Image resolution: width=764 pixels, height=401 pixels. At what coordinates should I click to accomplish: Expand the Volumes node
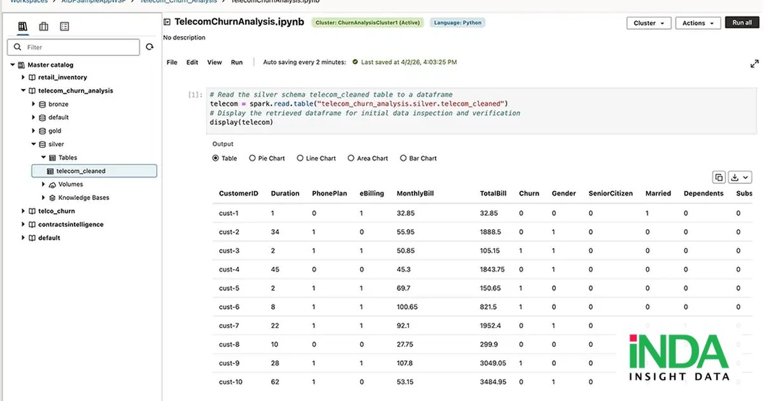(44, 185)
